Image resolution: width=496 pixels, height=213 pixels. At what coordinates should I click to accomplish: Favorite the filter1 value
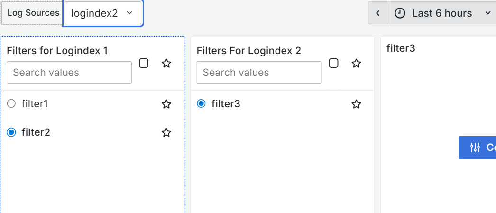tap(166, 104)
